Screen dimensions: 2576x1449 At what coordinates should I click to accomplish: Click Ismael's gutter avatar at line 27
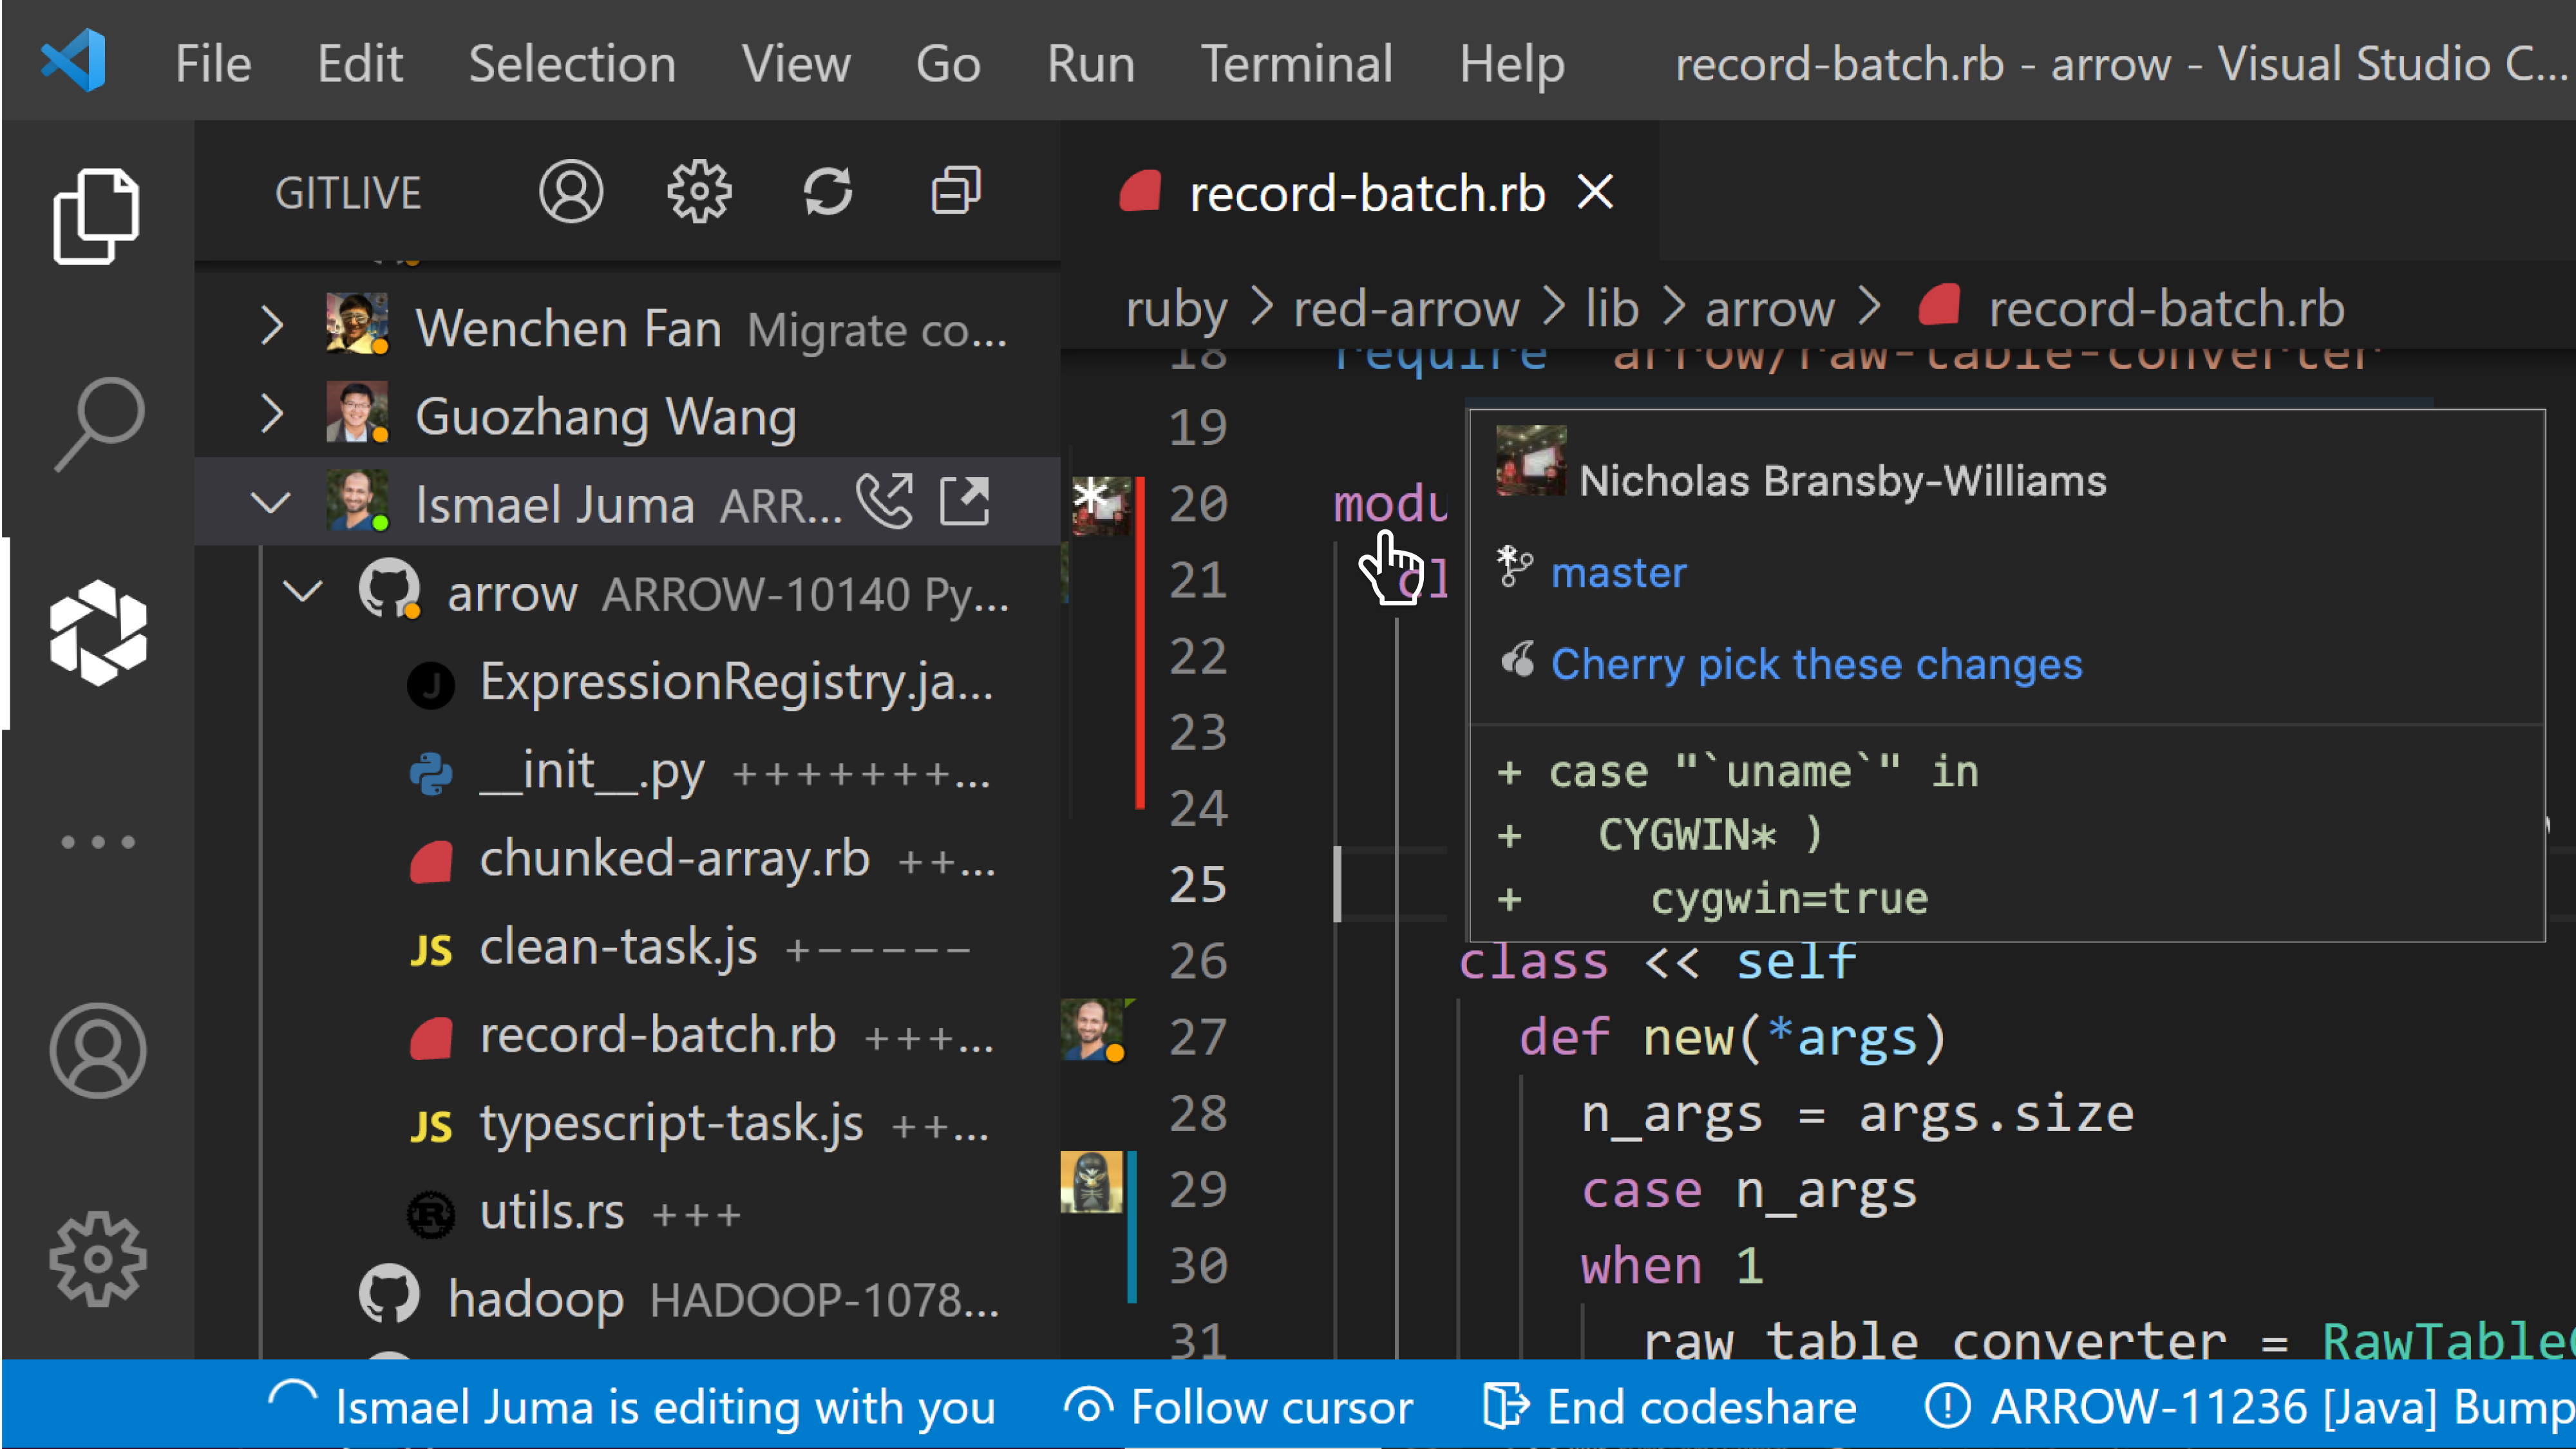point(1092,1030)
